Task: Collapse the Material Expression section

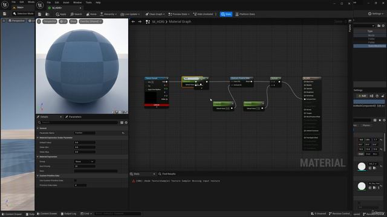Action: point(37,157)
